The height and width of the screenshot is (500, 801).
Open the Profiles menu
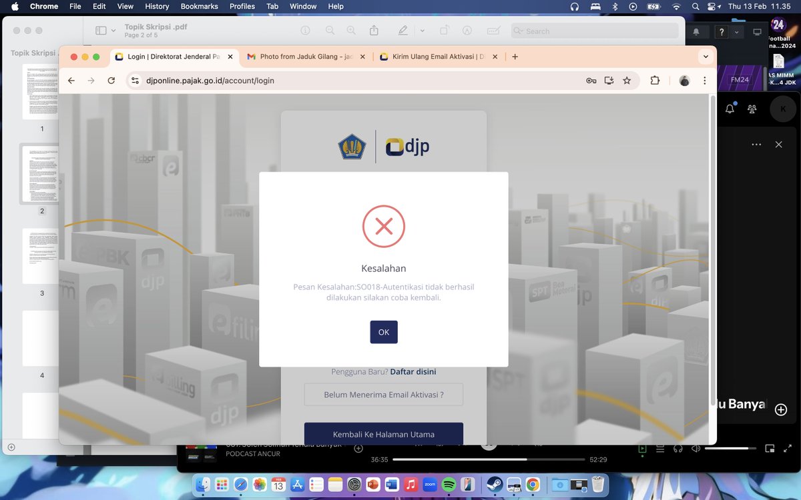pos(242,6)
